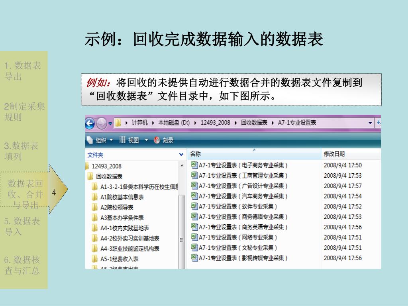The width and height of the screenshot is (408, 306).
Task: Select file name A7-1专业设置表（工商管理专业采集）
Action: click(243, 176)
